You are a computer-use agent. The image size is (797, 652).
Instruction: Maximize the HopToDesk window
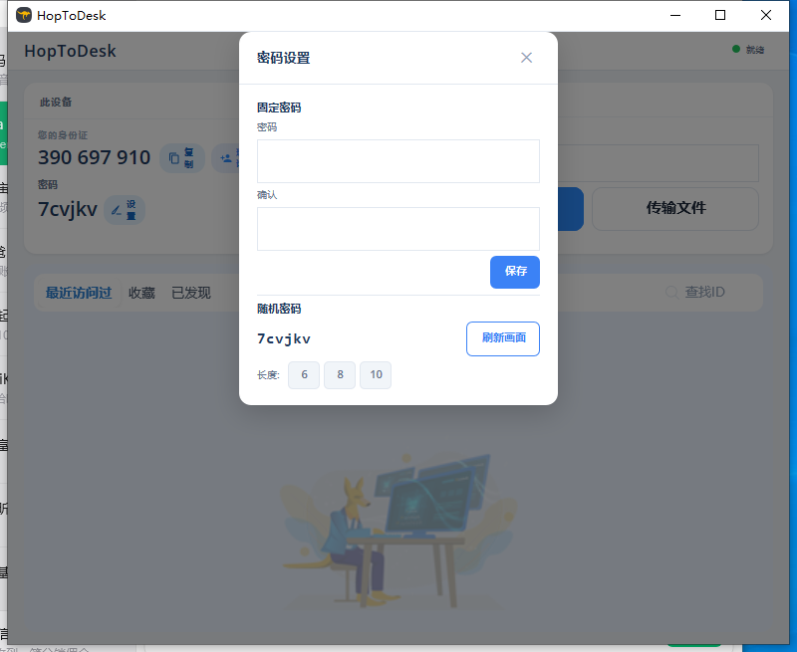point(719,15)
